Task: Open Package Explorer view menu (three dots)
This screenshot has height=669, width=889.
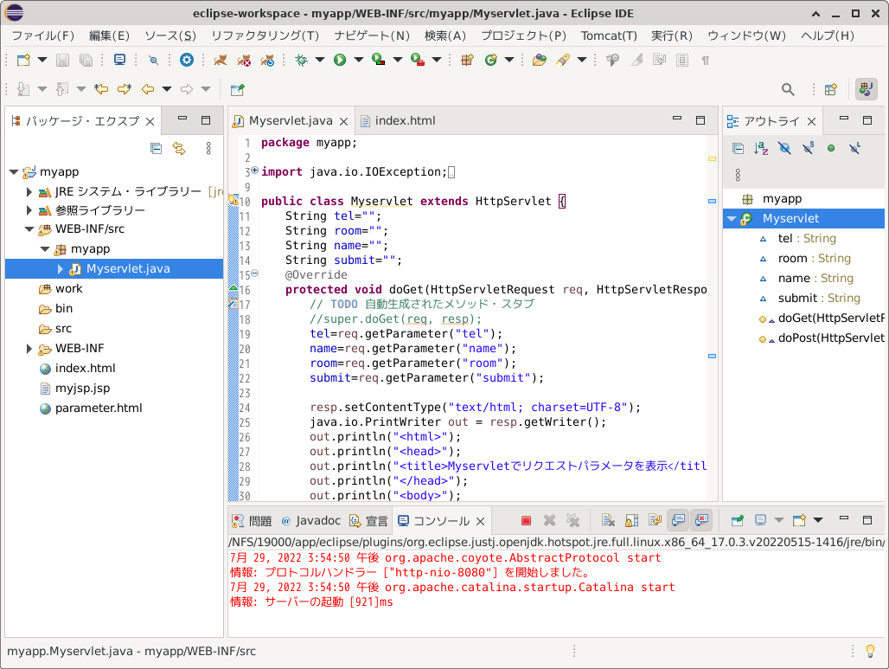Action: point(208,149)
